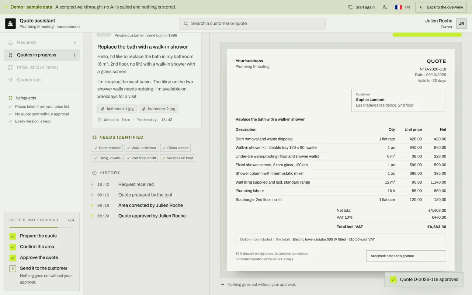The height and width of the screenshot is (295, 472).
Task: Select Quotes in progress in sidebar
Action: coord(42,55)
